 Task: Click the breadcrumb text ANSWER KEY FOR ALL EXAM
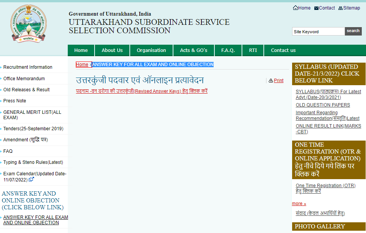153,65
